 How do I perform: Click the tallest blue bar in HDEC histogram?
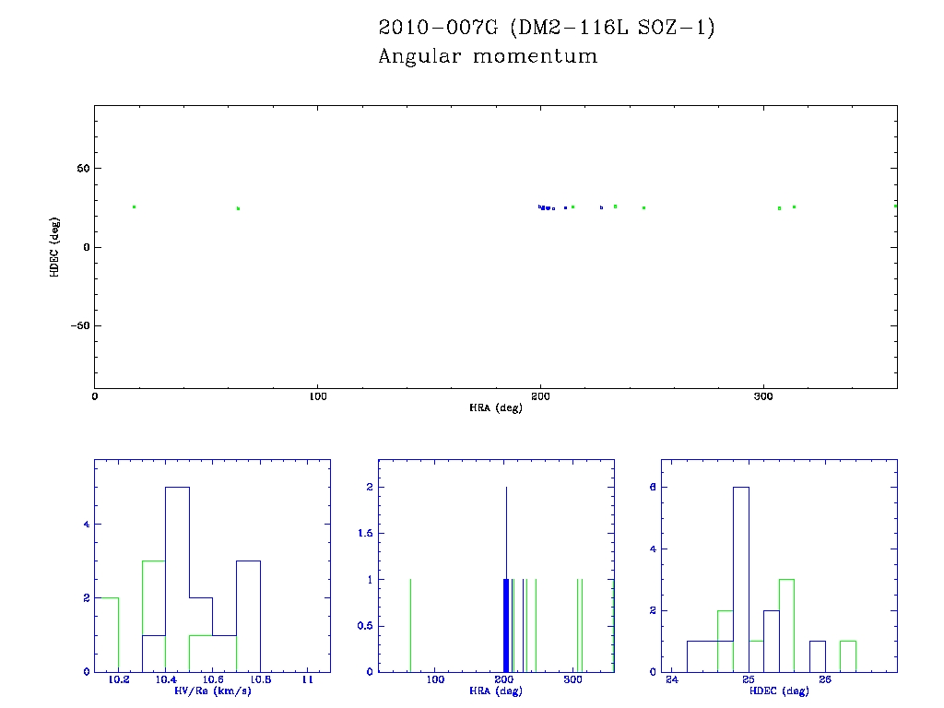tap(741, 579)
